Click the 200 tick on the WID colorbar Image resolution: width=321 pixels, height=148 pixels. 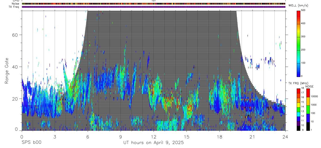(x=303, y=50)
